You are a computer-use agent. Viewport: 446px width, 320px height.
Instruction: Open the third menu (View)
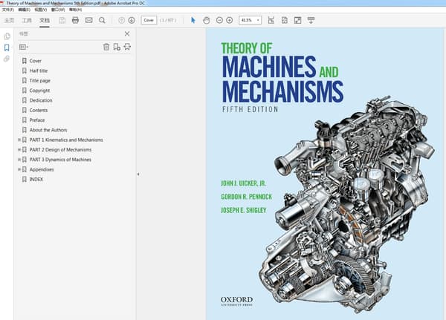41,10
